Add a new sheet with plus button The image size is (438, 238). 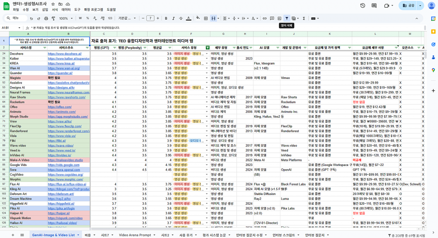(x=13, y=235)
